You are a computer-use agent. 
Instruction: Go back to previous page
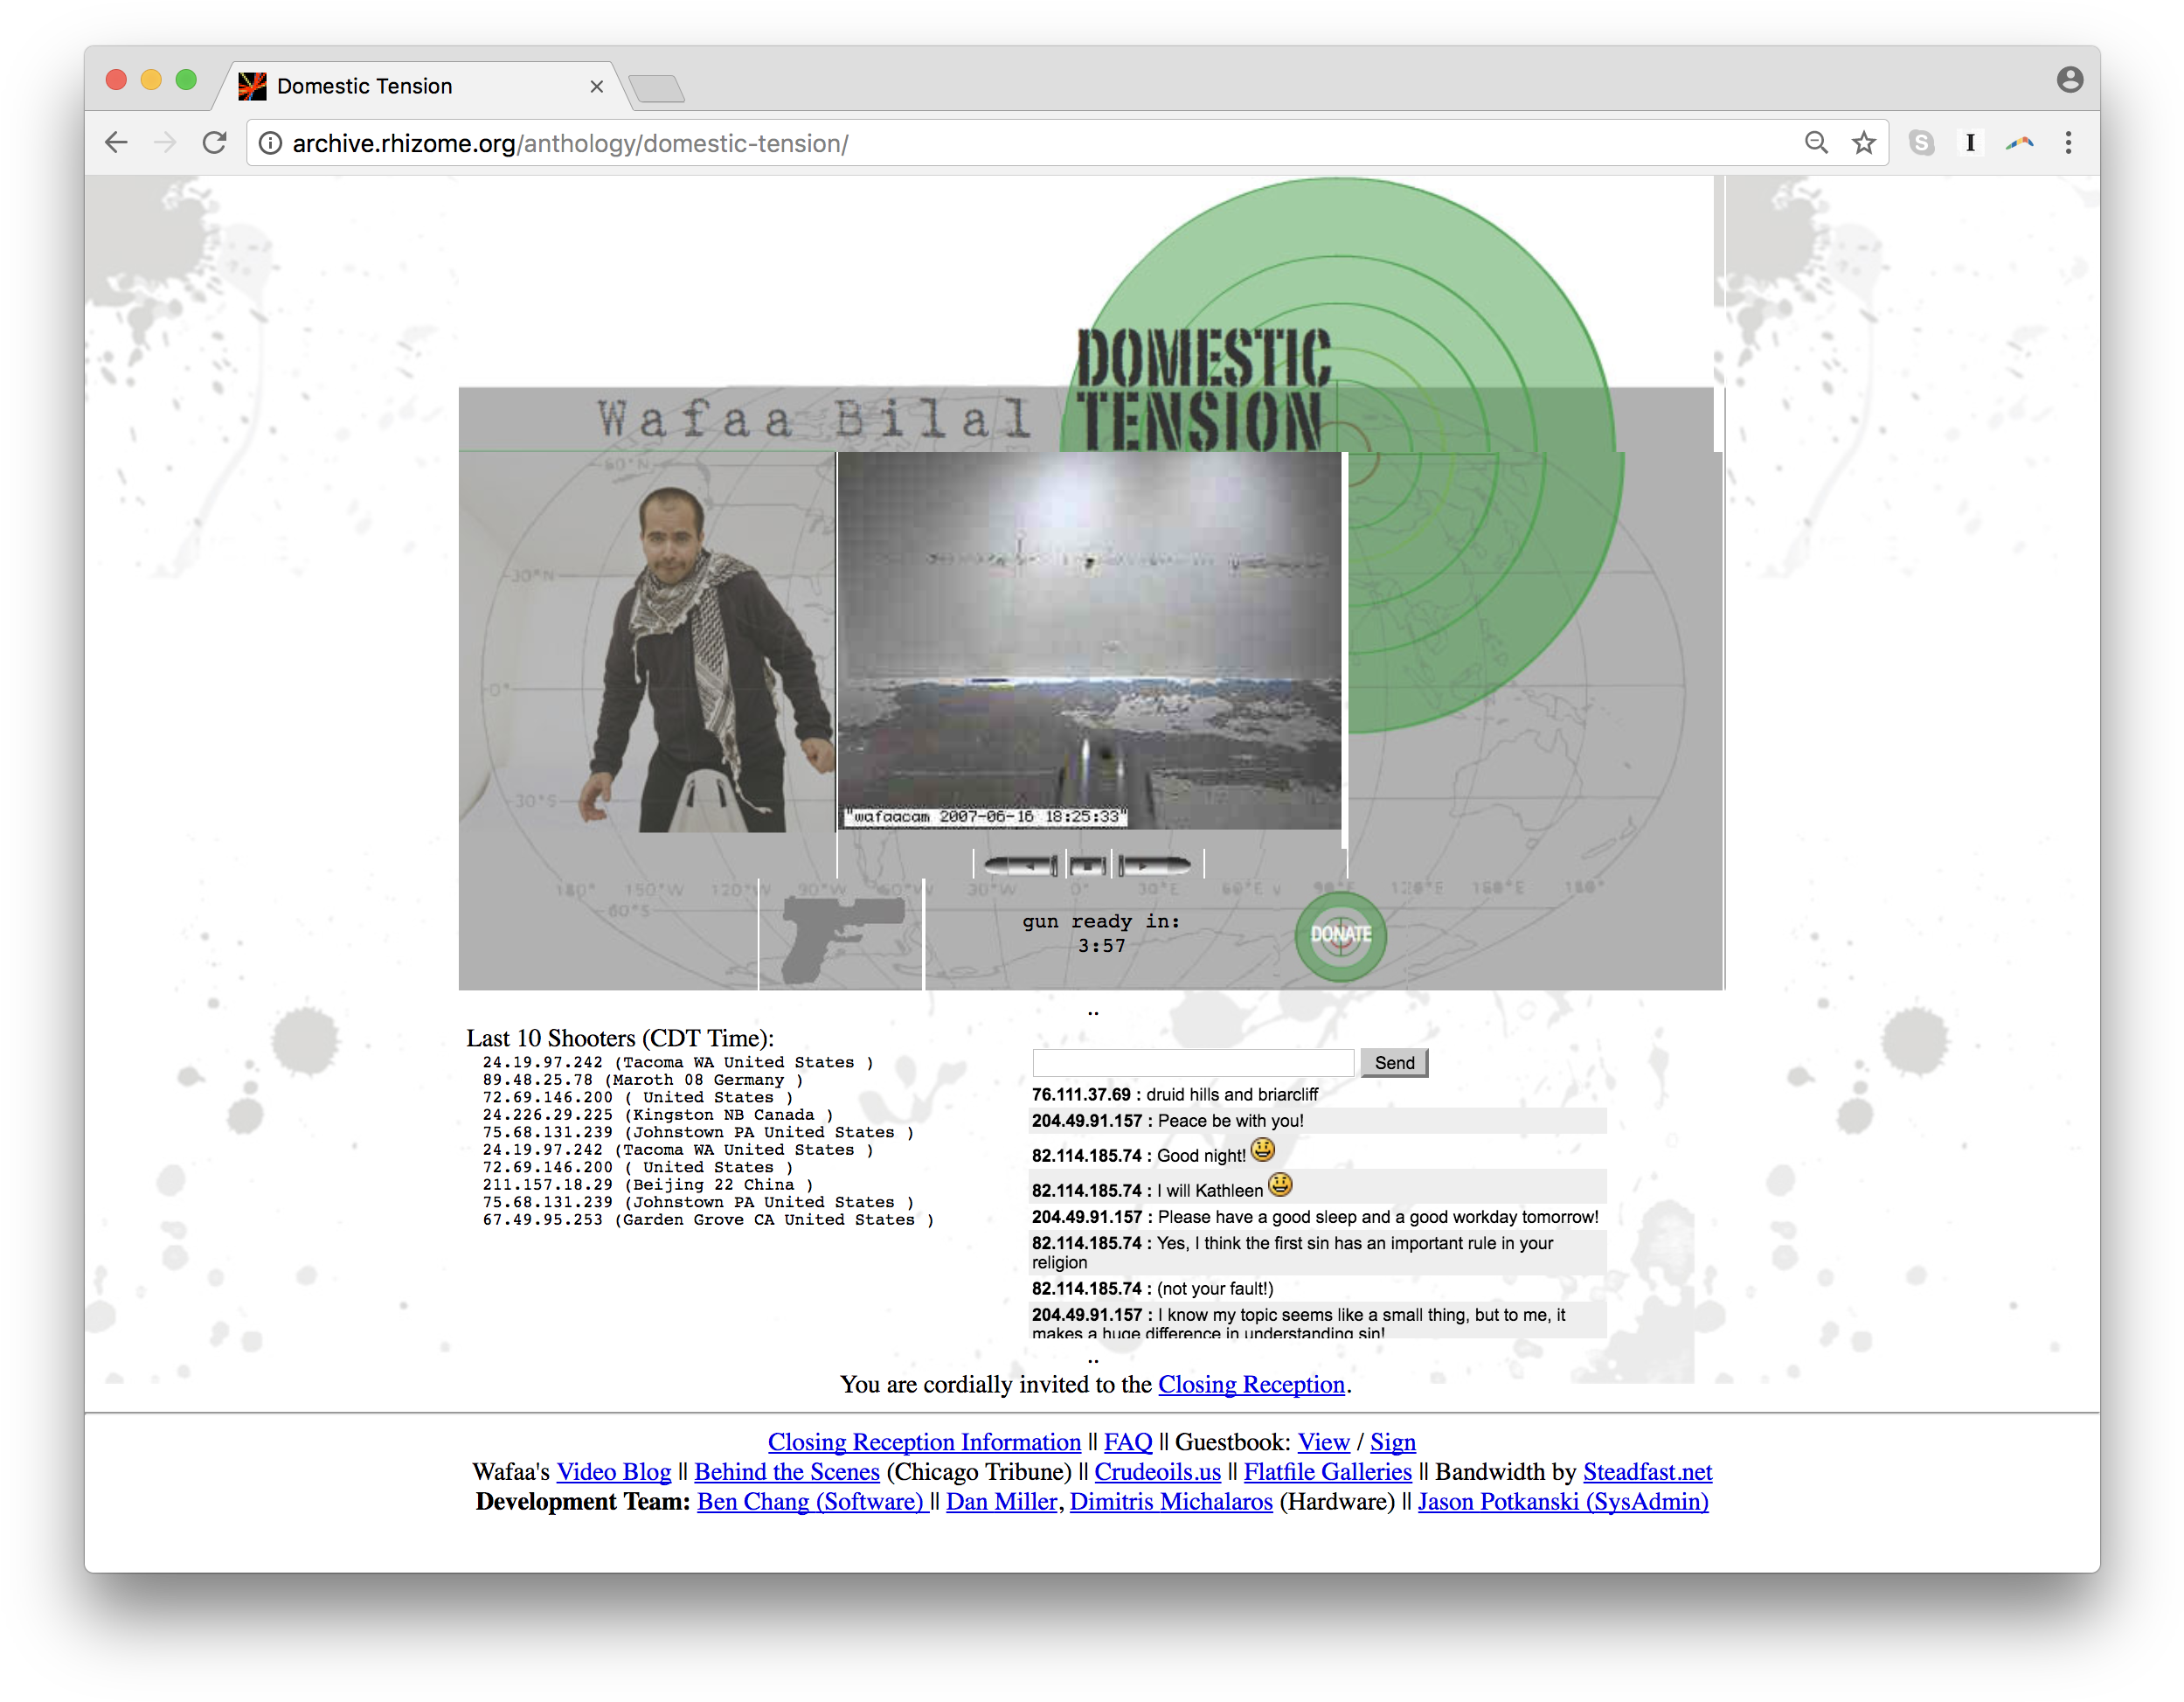click(x=117, y=143)
